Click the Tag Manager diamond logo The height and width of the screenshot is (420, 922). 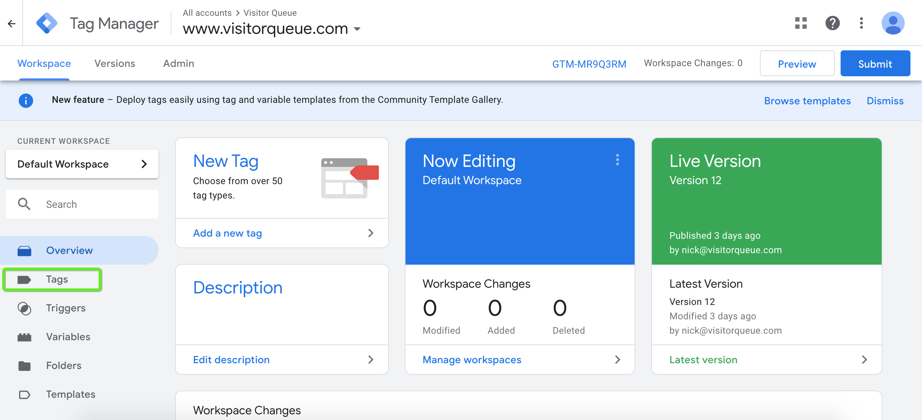click(47, 23)
